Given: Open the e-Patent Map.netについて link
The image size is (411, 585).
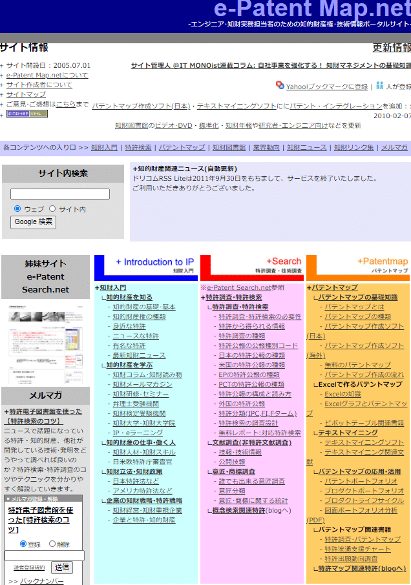Looking at the screenshot, I should click(47, 75).
